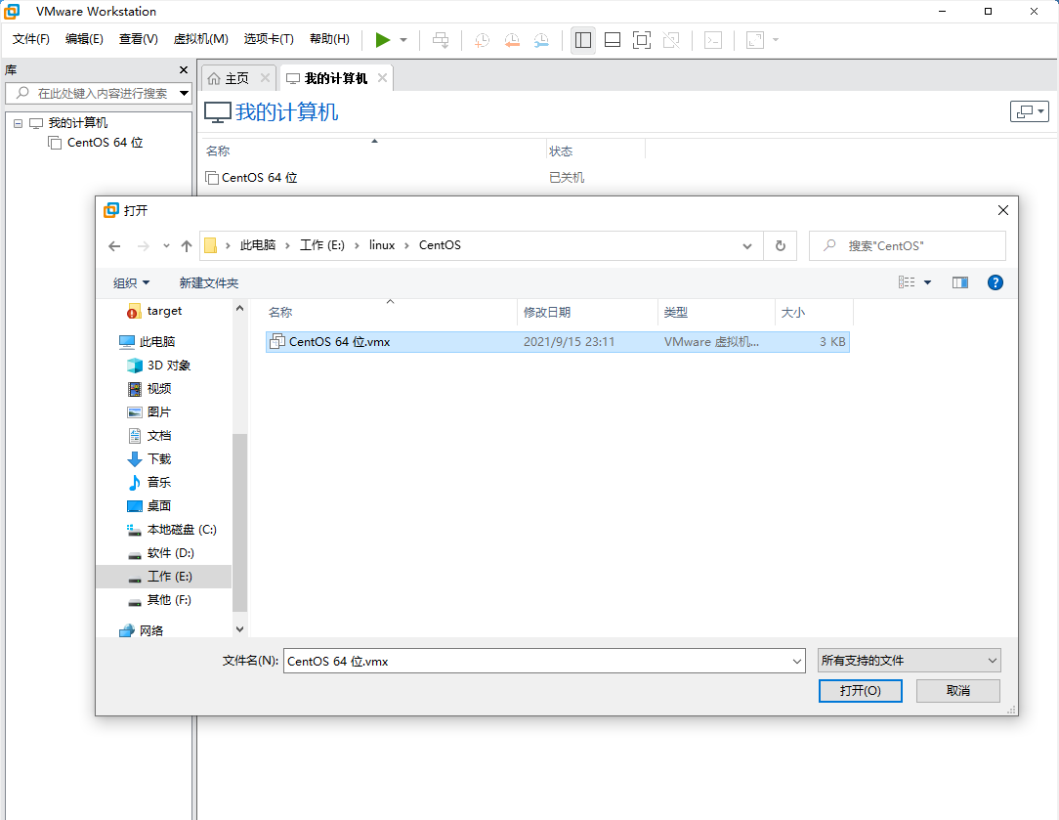Select 本地磁盘 (C:) drive
Screen dimensions: 1059x820
pos(172,530)
